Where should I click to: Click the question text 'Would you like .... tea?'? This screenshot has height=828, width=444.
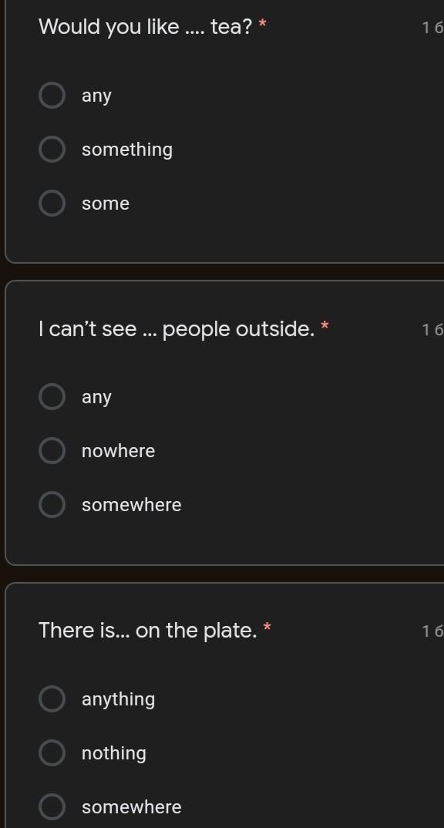tap(146, 27)
